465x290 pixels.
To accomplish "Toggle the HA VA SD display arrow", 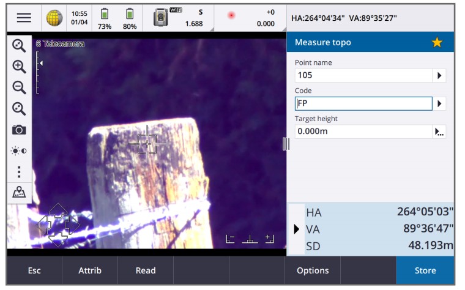I will pos(297,229).
